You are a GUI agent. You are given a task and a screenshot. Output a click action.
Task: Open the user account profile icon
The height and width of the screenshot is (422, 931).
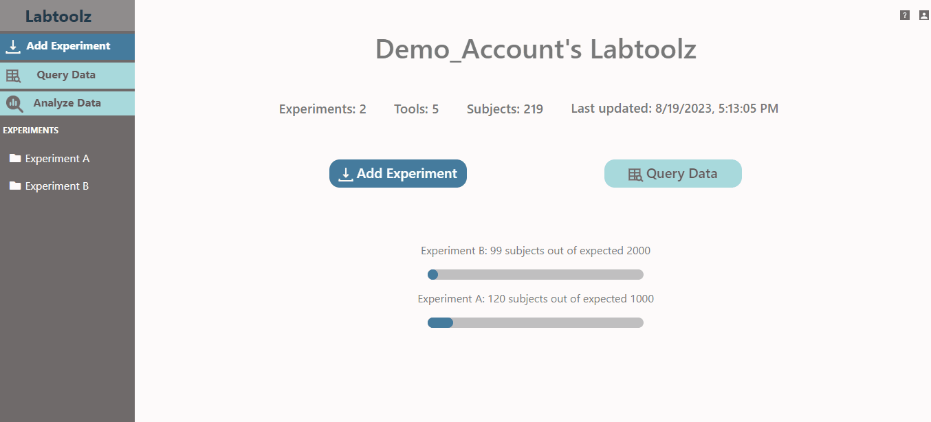(923, 15)
